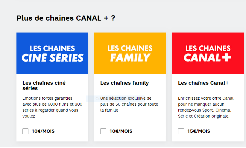Open the 'Les chaînes family' title

(124, 83)
